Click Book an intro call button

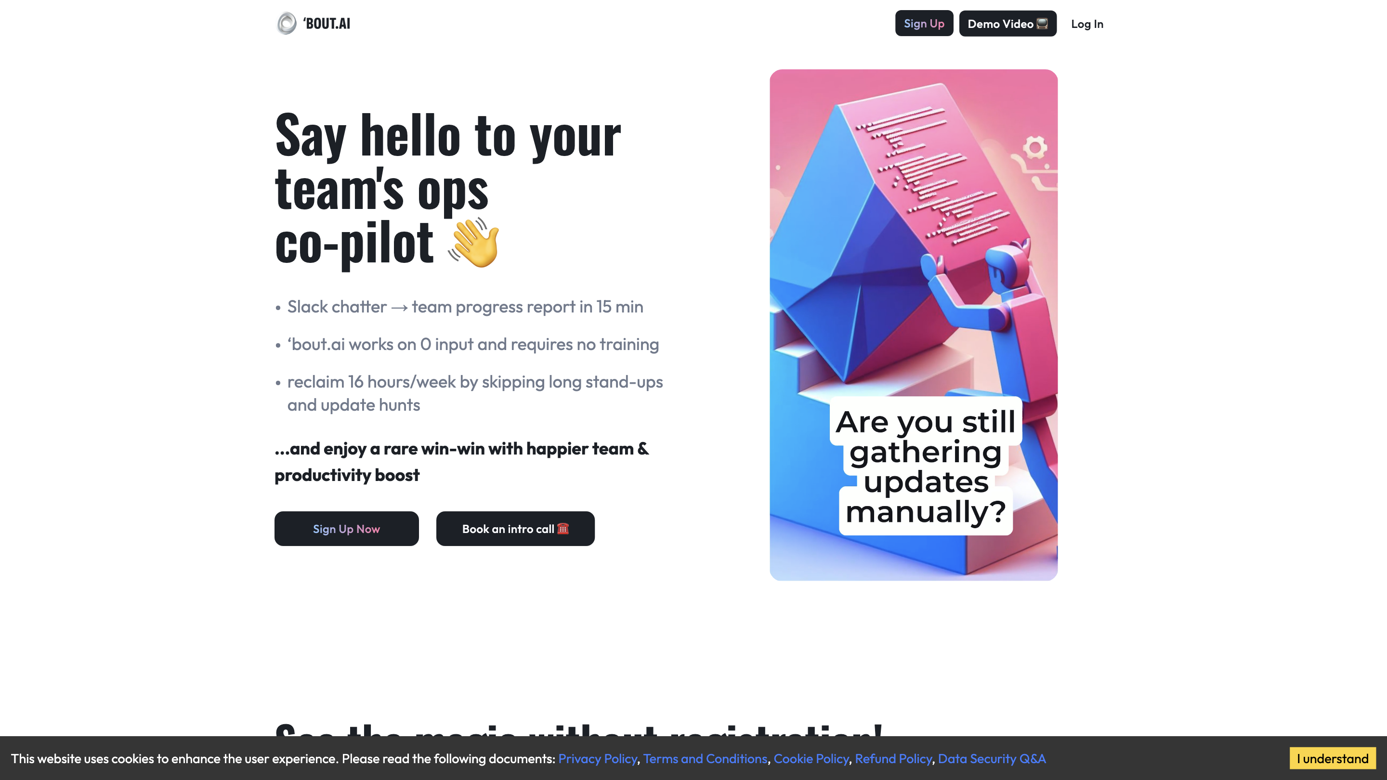[x=515, y=529]
